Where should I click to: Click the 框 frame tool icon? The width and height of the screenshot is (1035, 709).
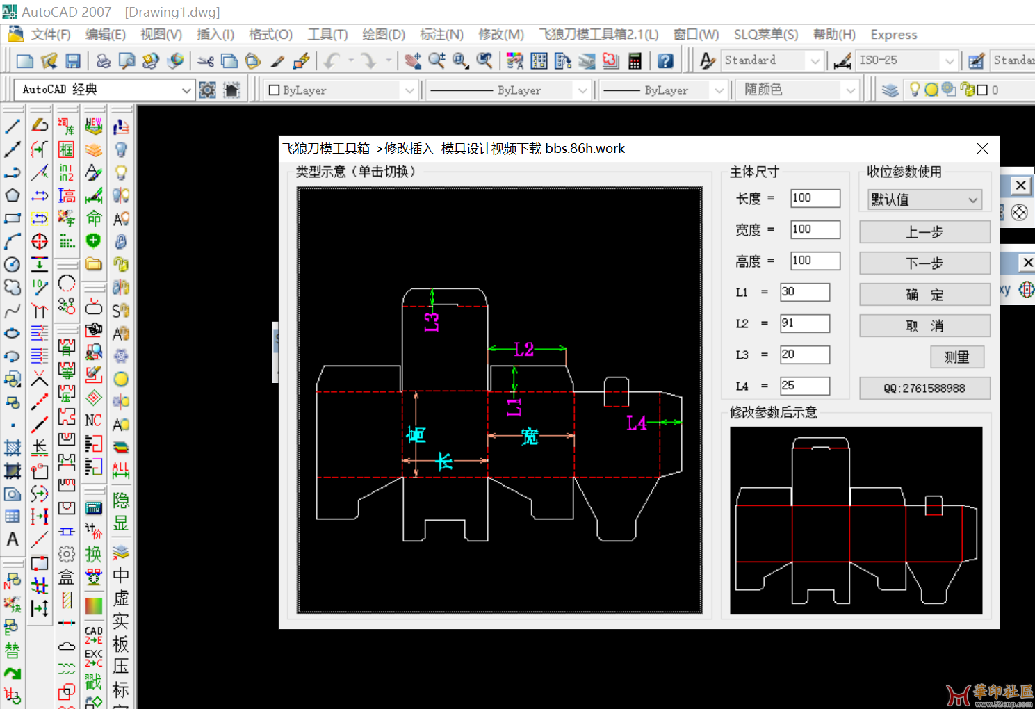pos(66,149)
